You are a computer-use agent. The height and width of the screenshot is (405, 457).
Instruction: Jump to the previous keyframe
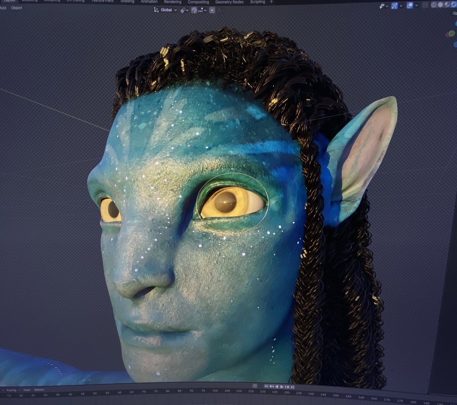[272, 386]
